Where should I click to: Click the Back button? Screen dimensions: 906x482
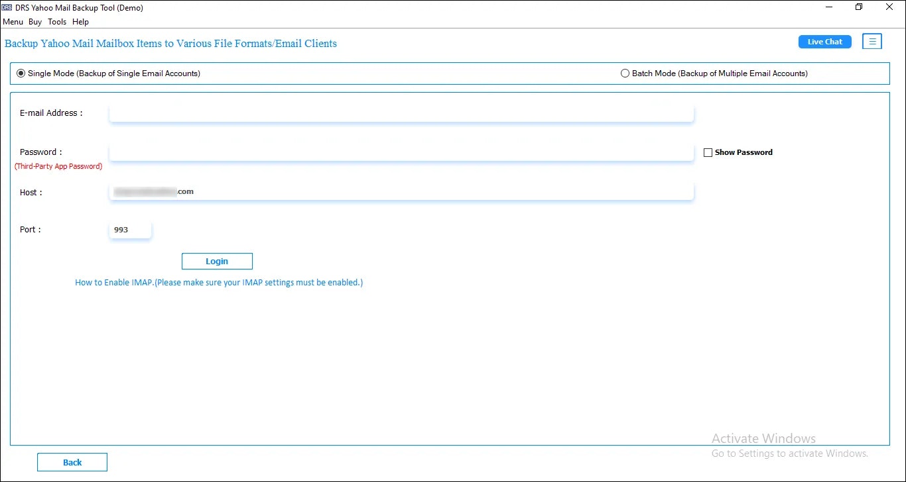pos(72,462)
